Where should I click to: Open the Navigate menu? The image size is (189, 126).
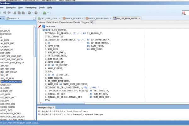click(11, 8)
